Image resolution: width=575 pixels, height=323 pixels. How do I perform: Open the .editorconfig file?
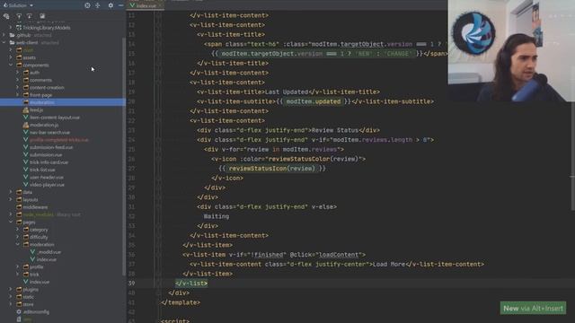(x=36, y=311)
